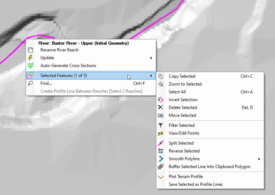This screenshot has height=195, width=275.
Task: Expand the Smooth Polyline submenu arrow
Action: tap(259, 159)
